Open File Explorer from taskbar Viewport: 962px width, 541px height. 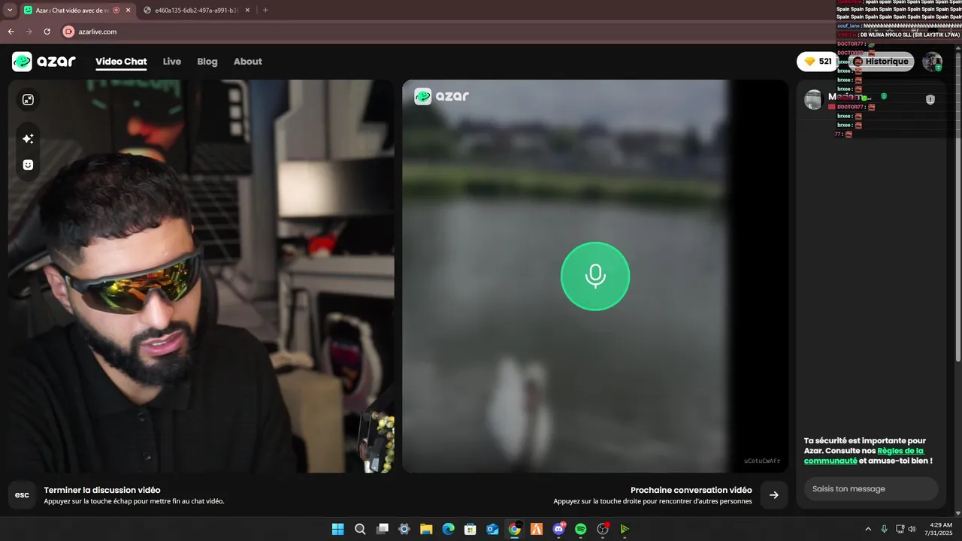[426, 529]
